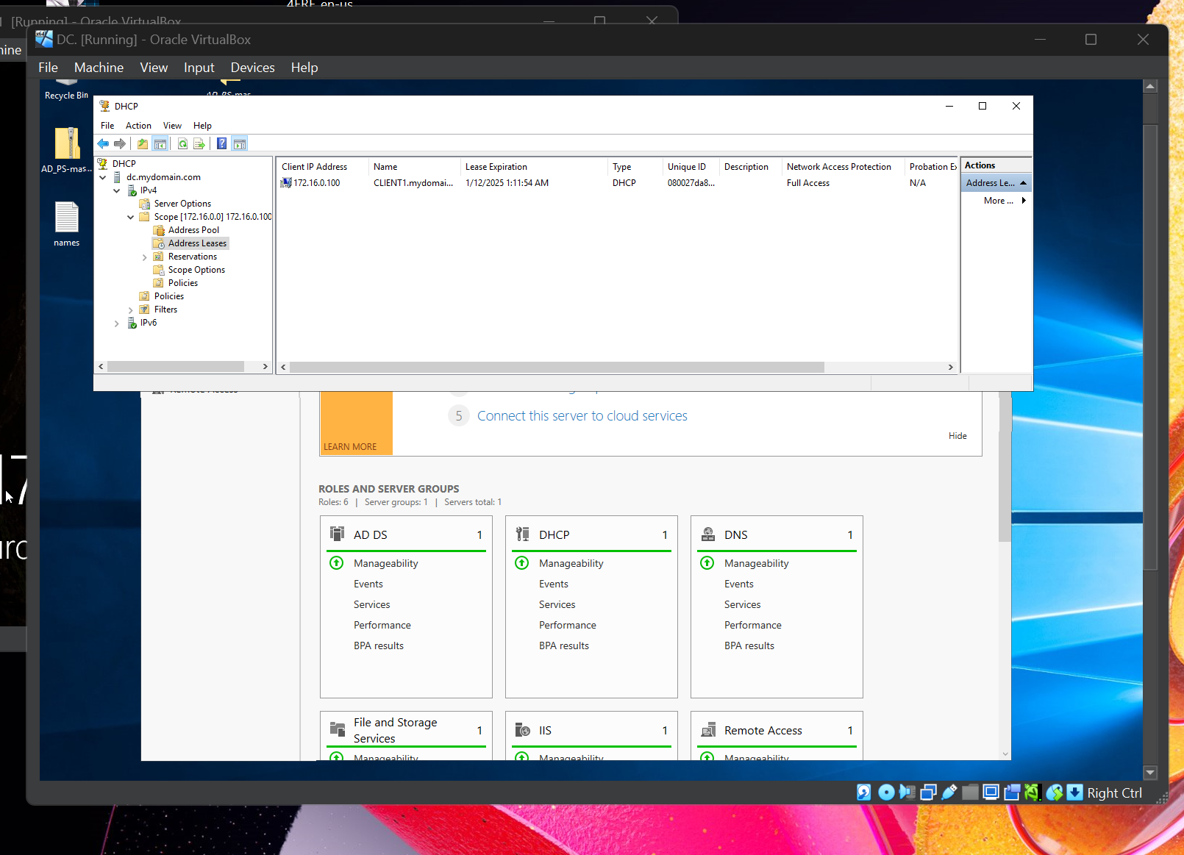
Task: Open the DHCP Help menu
Action: click(202, 126)
